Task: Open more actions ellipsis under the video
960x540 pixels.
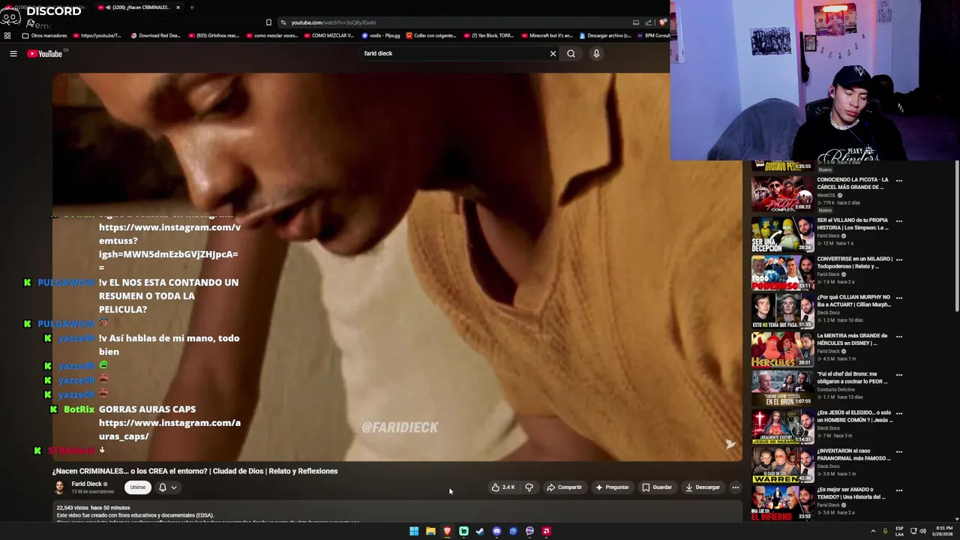Action: coord(735,487)
